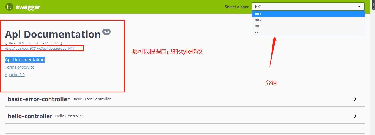Click the Api Documentation main heading

pos(53,34)
